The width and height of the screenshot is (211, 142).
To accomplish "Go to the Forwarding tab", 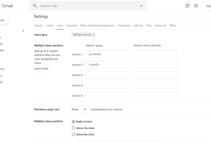I will point(124,26).
